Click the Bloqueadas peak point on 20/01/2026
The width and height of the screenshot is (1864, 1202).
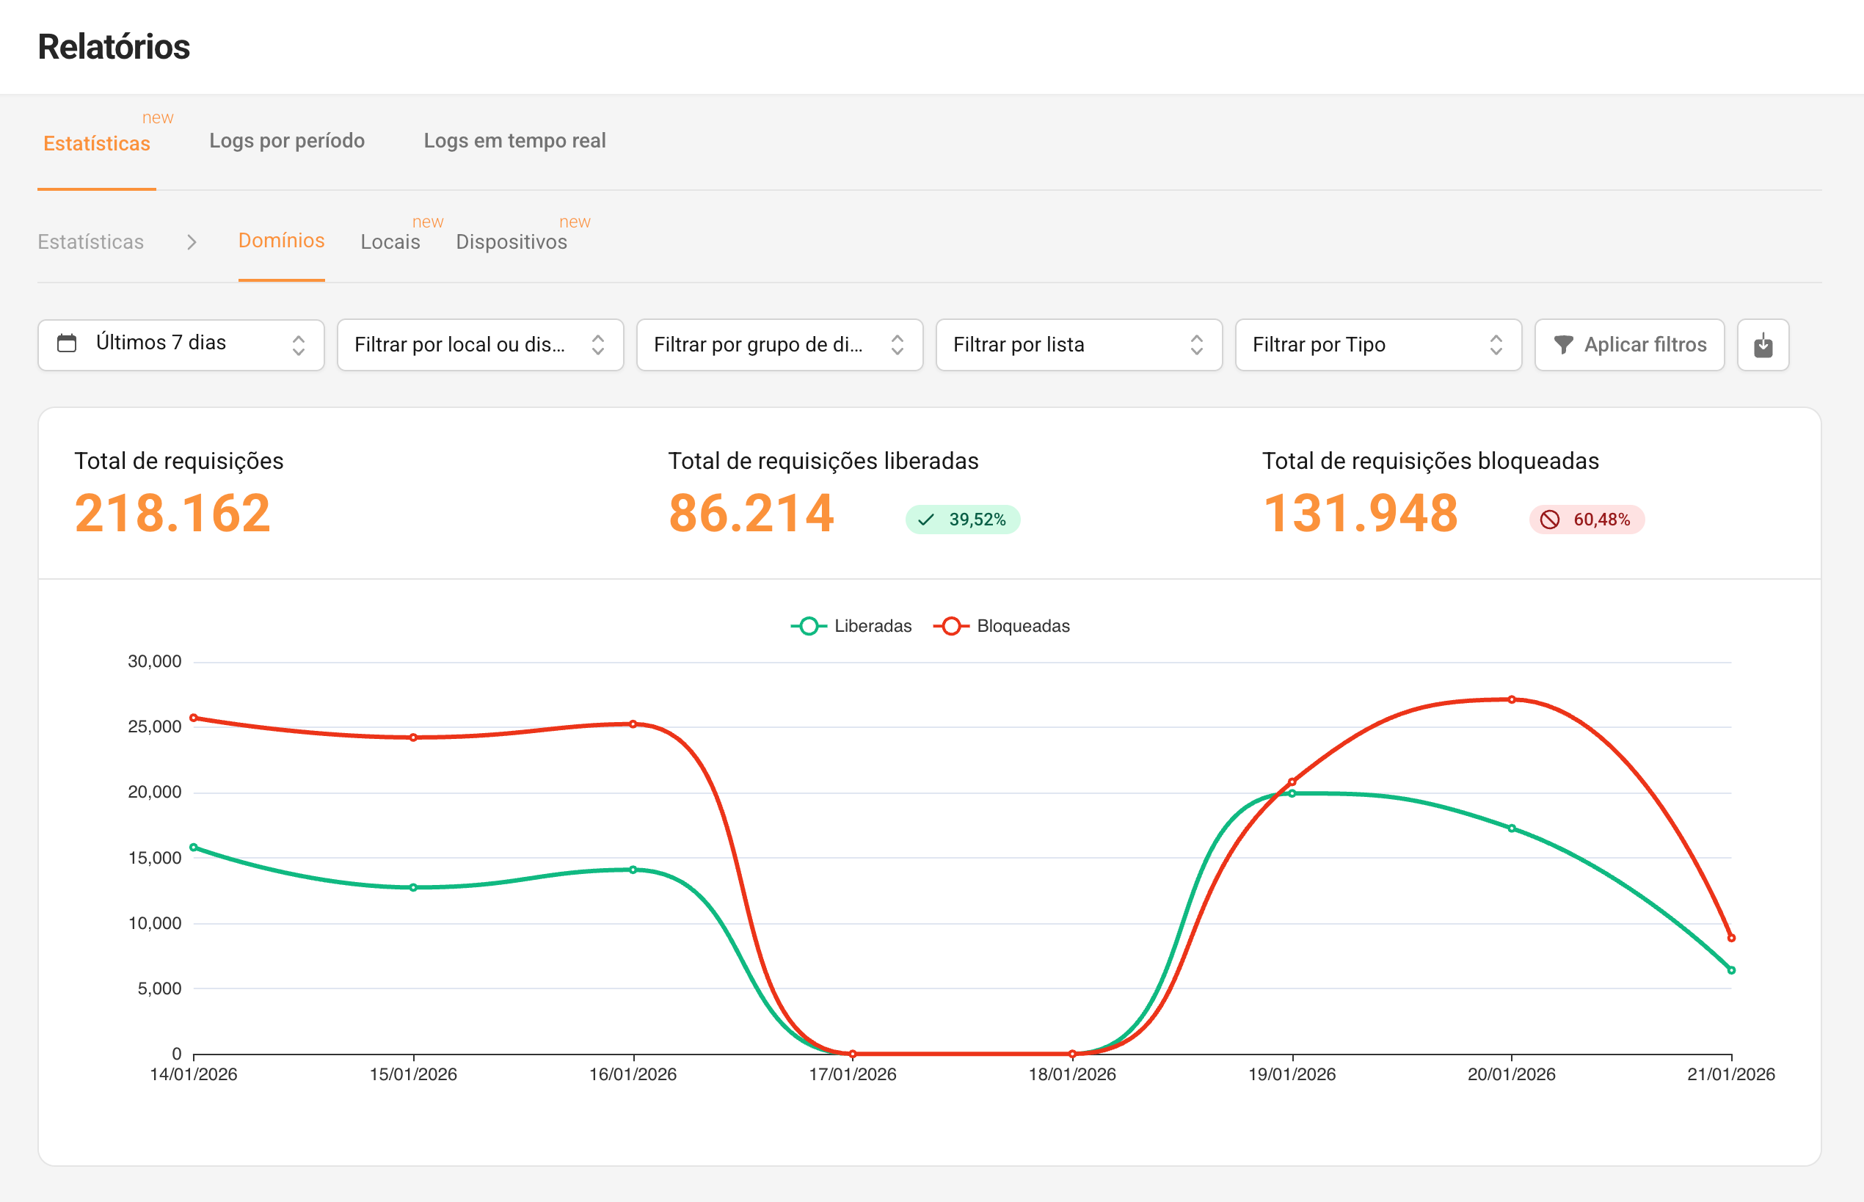(x=1511, y=699)
